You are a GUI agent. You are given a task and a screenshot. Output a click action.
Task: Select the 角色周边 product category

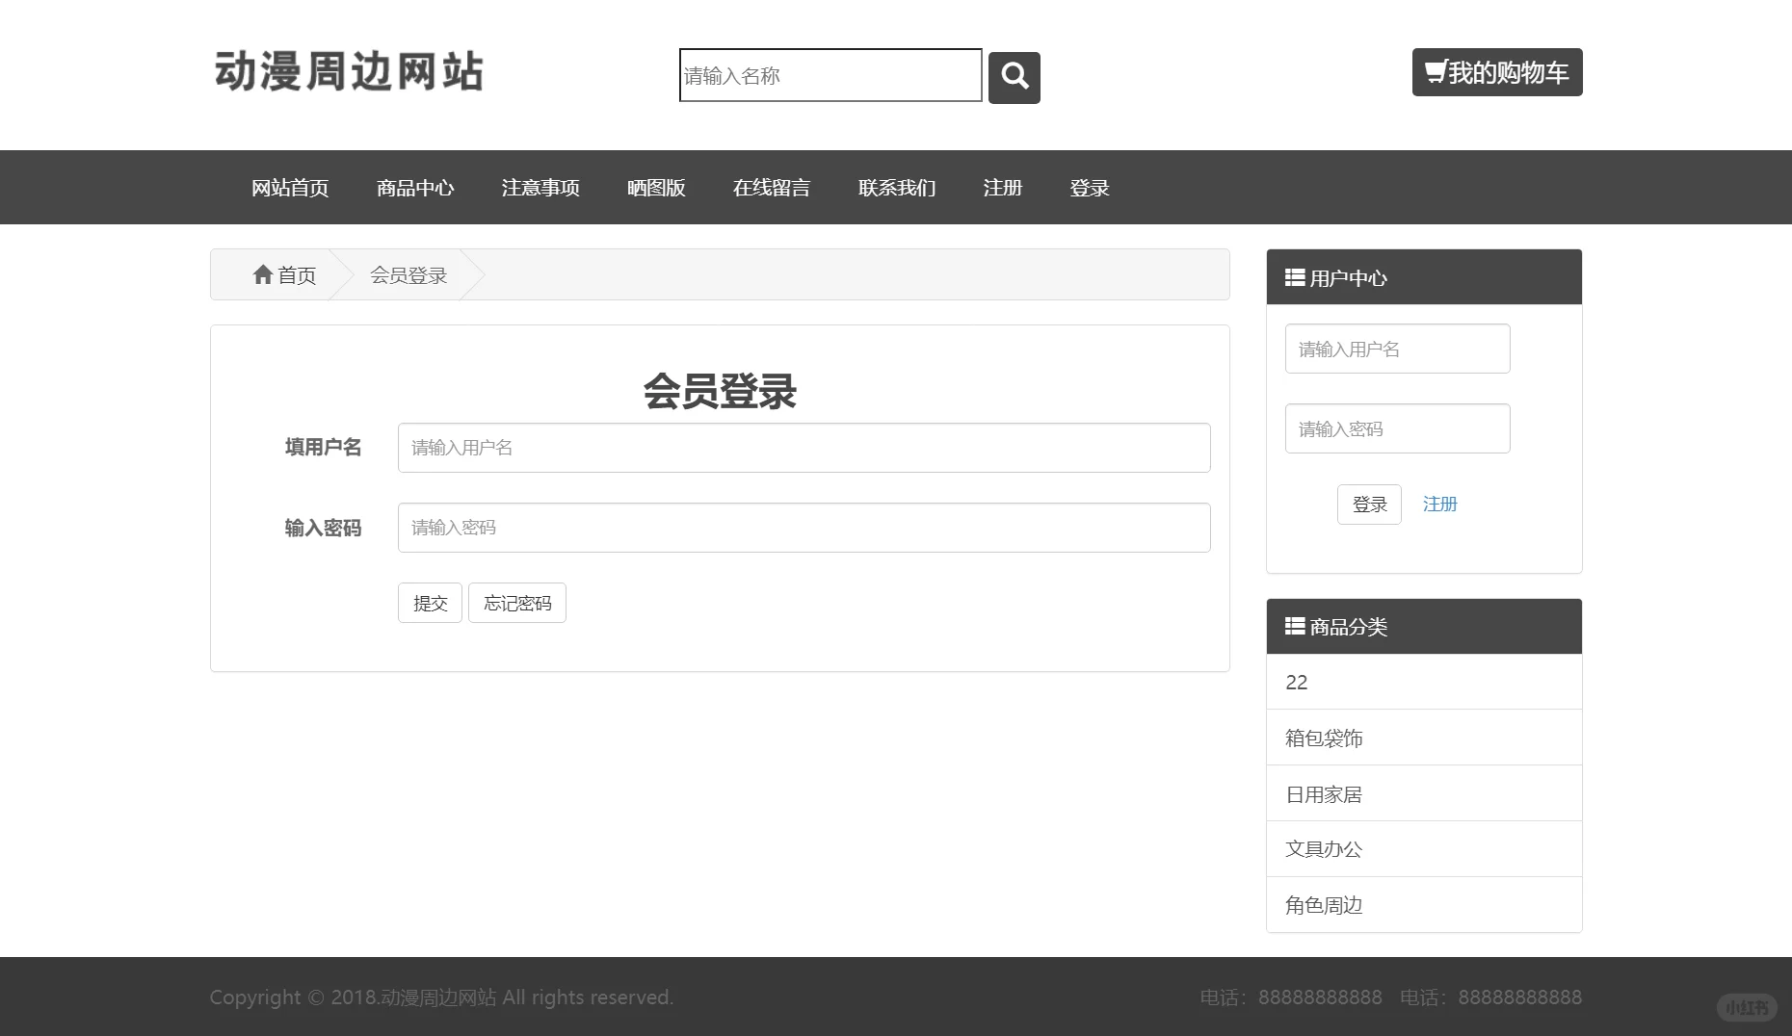1323,904
